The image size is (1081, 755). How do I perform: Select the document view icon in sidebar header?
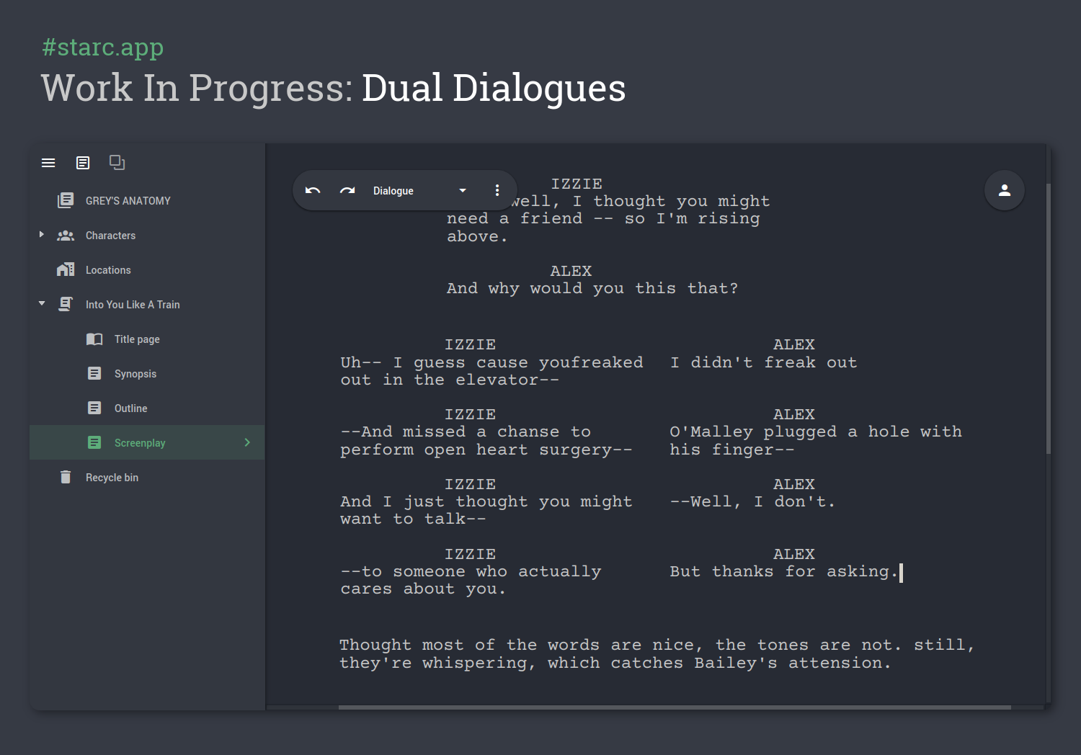point(83,163)
